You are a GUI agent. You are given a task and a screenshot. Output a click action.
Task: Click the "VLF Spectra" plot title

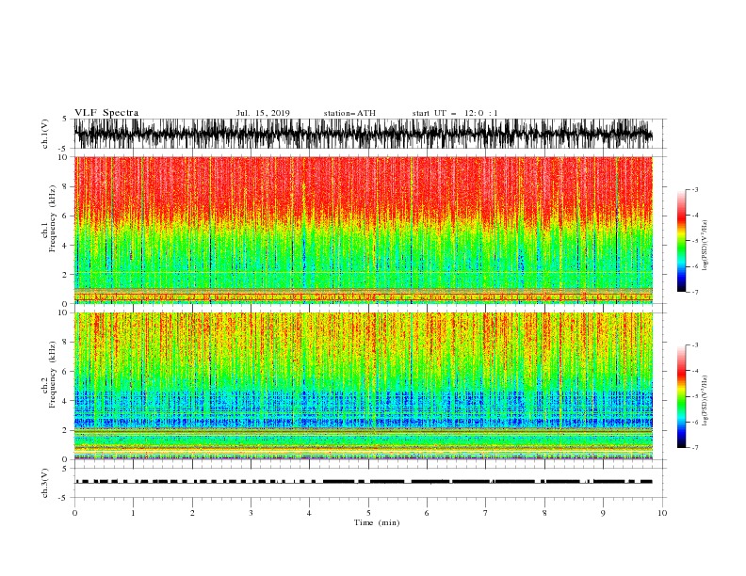[106, 113]
